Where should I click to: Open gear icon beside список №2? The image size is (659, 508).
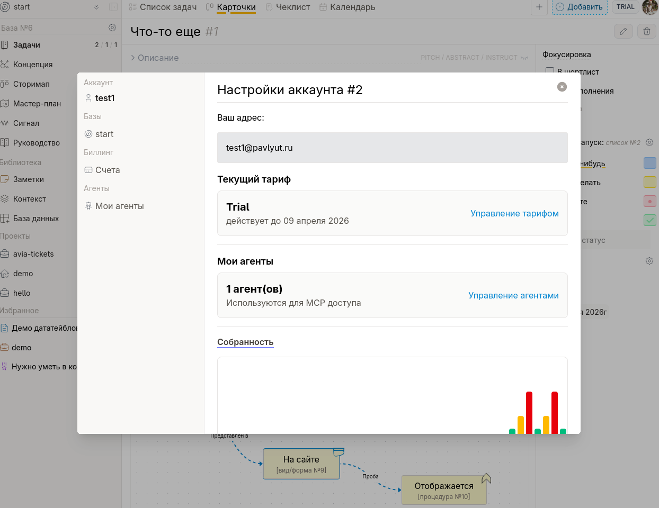(x=649, y=142)
